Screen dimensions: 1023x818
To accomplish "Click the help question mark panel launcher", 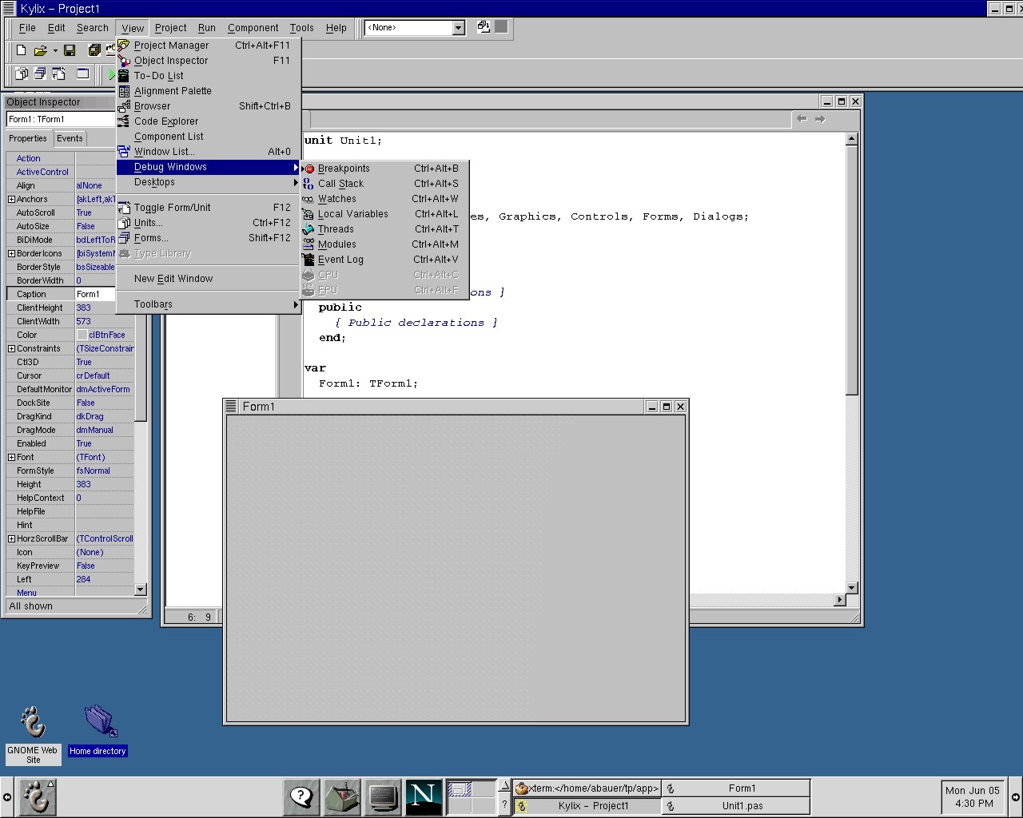I will coord(301,796).
